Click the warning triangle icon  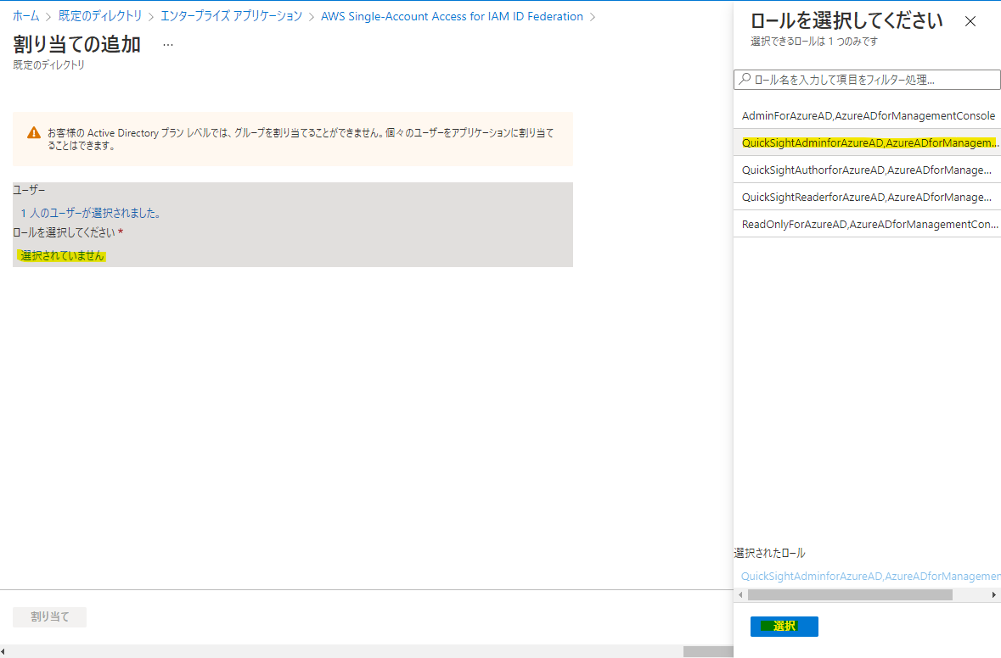(34, 132)
